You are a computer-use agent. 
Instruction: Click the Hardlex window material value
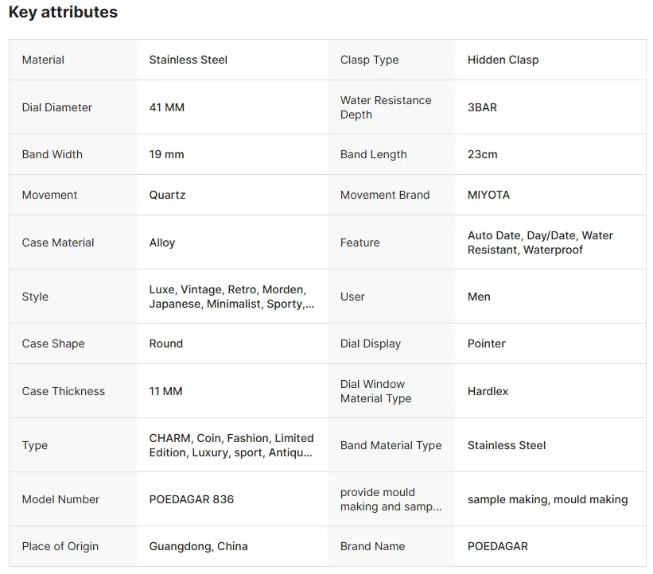488,391
